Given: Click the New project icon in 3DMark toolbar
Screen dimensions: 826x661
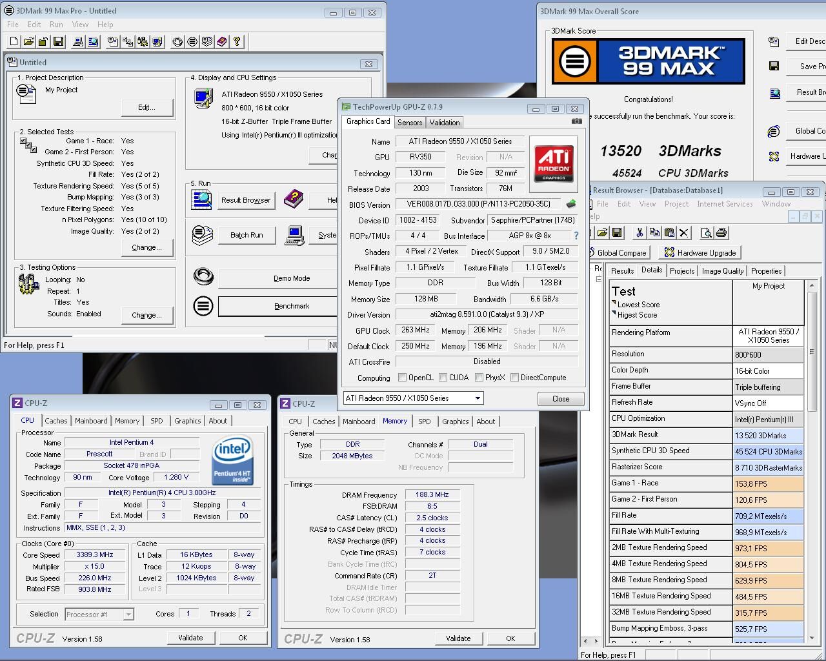Looking at the screenshot, I should pos(14,42).
